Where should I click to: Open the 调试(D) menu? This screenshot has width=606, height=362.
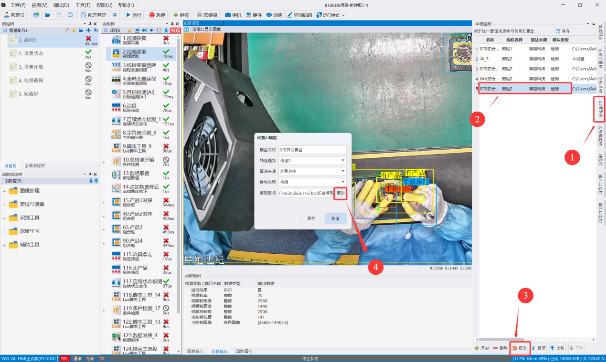[x=61, y=5]
